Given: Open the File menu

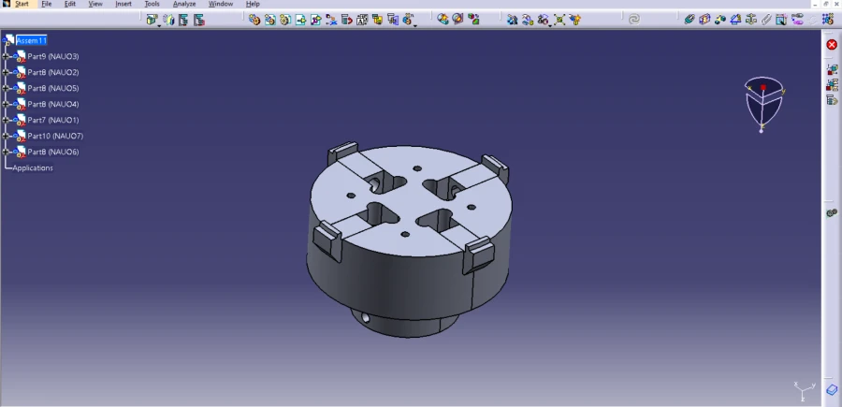Looking at the screenshot, I should click(x=47, y=4).
